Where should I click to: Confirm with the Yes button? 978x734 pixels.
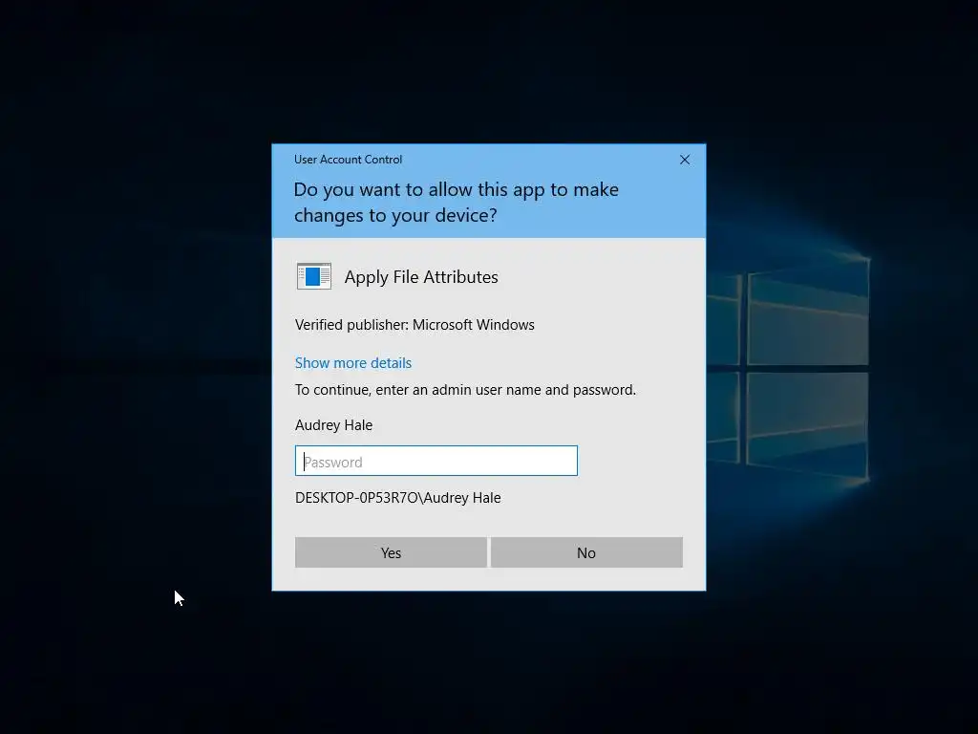click(x=391, y=552)
